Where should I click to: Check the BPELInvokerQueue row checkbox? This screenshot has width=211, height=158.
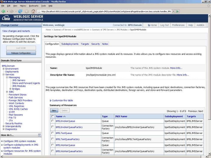tap(52, 121)
